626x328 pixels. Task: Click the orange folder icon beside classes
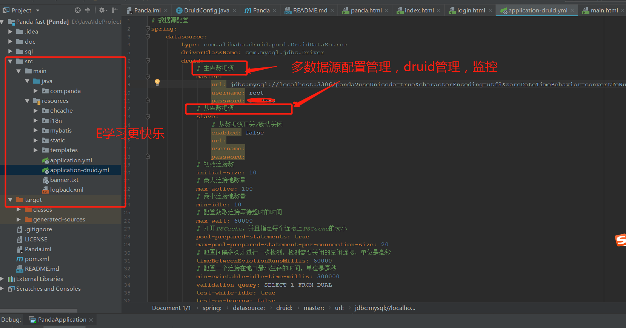(x=28, y=210)
